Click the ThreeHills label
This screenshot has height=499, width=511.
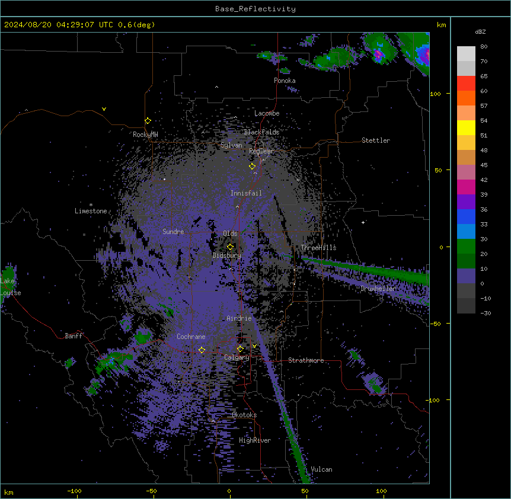(318, 248)
